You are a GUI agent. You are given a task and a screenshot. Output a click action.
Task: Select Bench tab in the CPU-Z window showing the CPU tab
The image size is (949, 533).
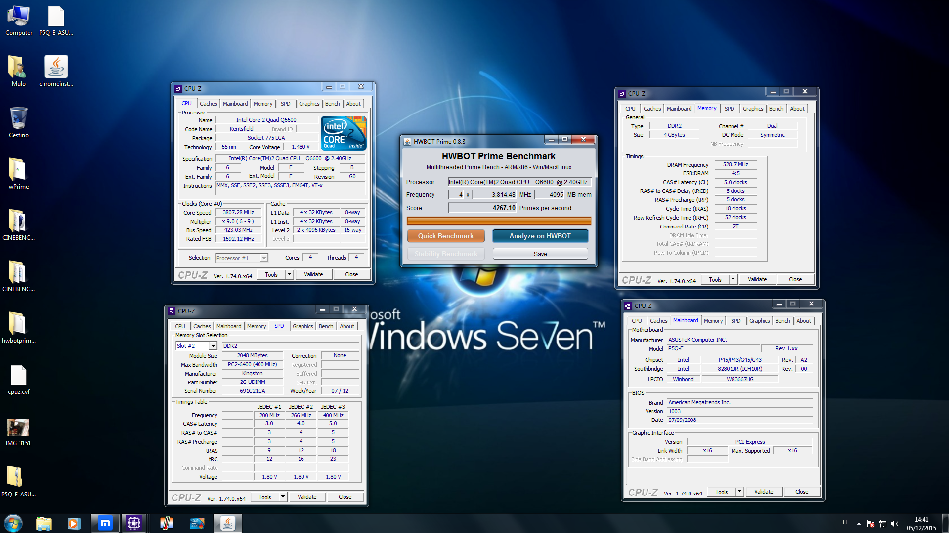pyautogui.click(x=332, y=104)
